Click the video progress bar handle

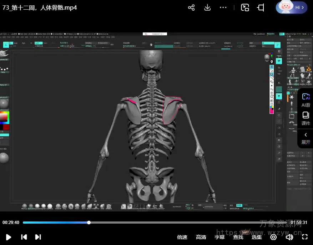[x=89, y=223]
